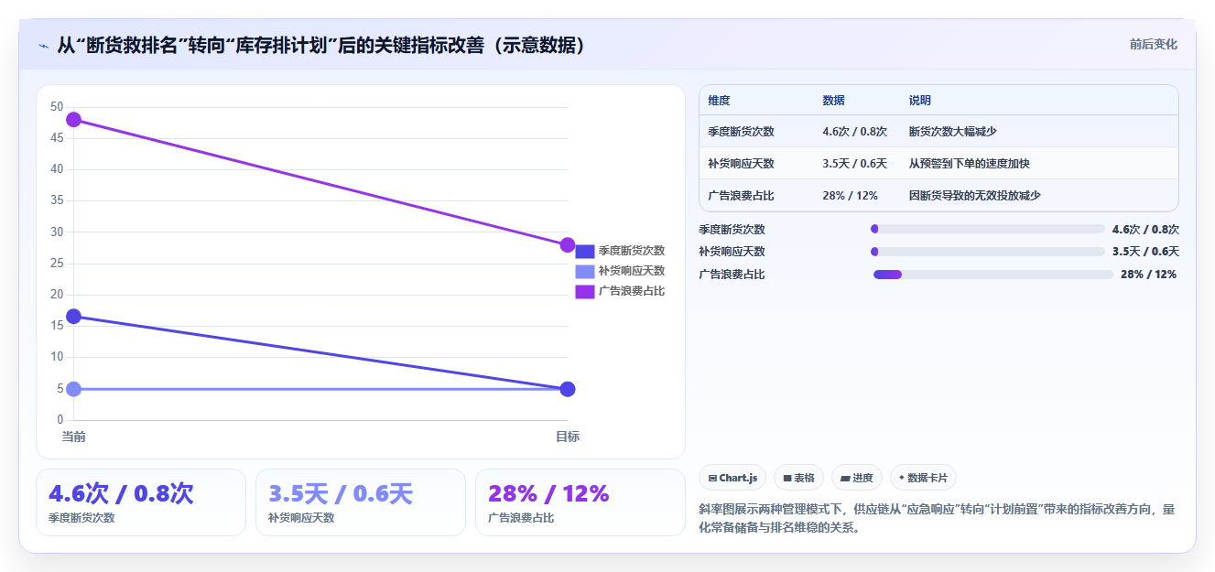Click 季度断货次数 data point at 当前

pos(73,317)
